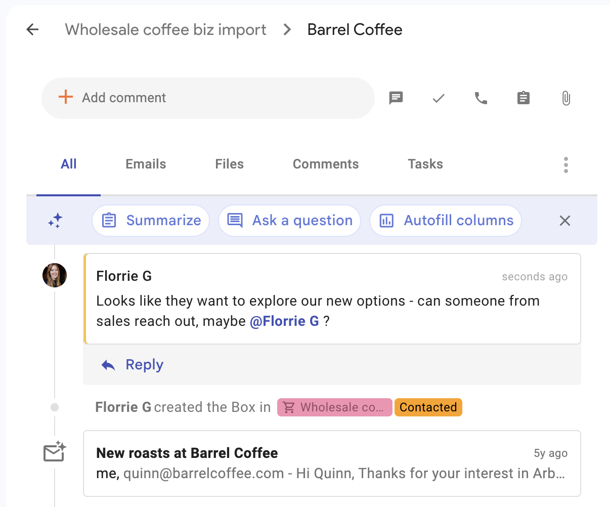Switch to the Tasks tab
Screen dimensions: 610x507
pos(425,164)
